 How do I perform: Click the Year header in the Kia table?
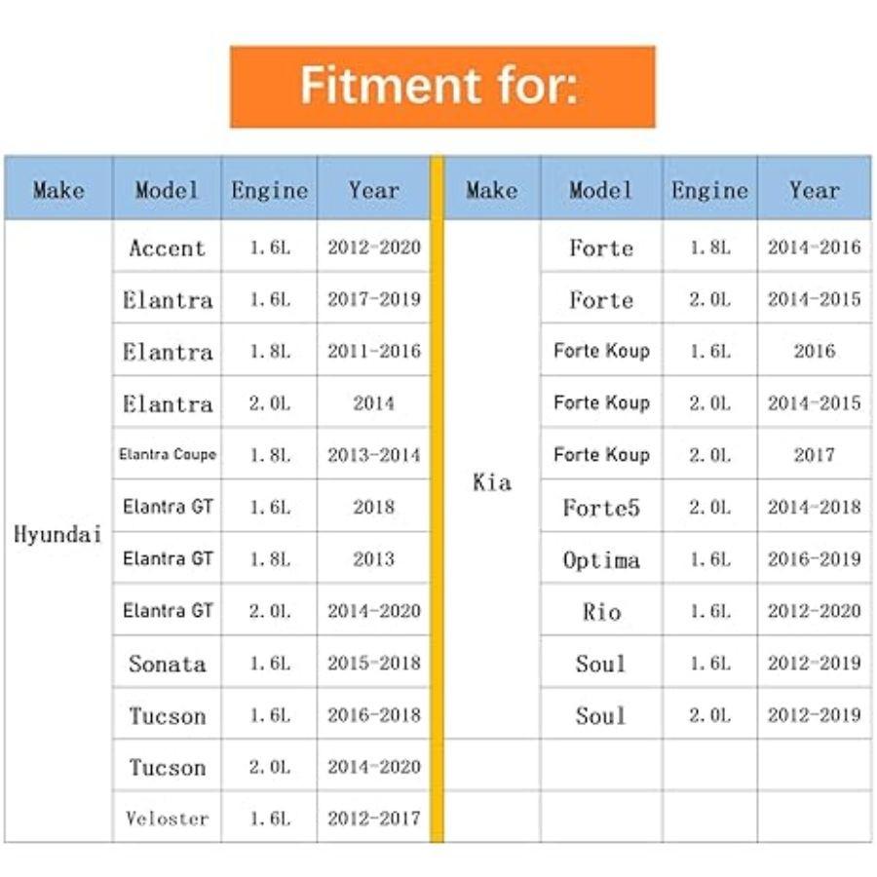[x=814, y=189]
